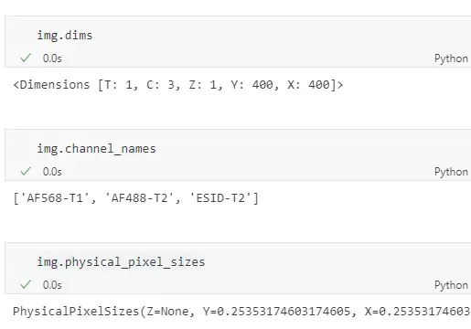Focus the img.channel_names code editor
The height and width of the screenshot is (329, 471).
pos(96,149)
